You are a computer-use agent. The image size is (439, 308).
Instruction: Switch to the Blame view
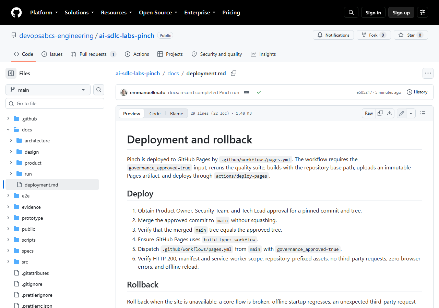pos(177,114)
